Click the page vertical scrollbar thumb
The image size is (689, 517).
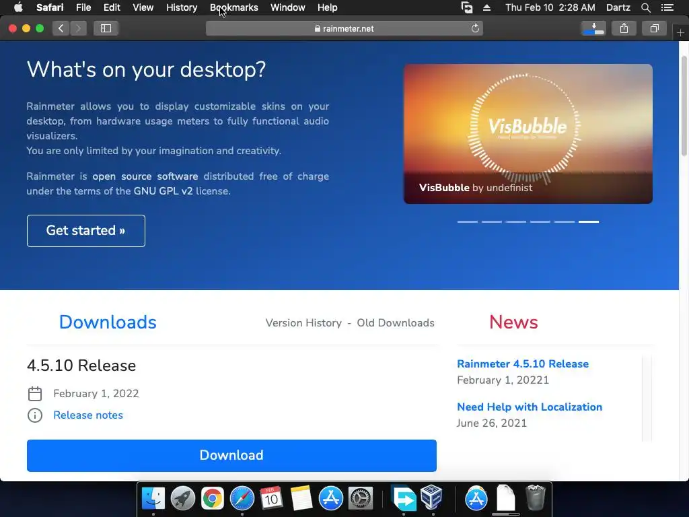pyautogui.click(x=684, y=106)
